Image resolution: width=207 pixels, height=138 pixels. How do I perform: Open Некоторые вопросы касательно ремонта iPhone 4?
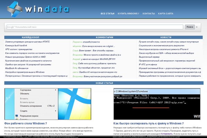click(164, 49)
